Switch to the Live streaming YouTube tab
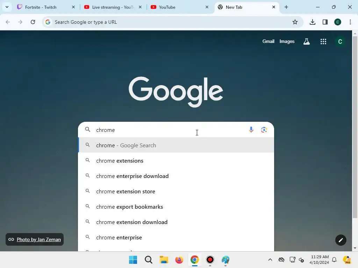 pyautogui.click(x=113, y=7)
